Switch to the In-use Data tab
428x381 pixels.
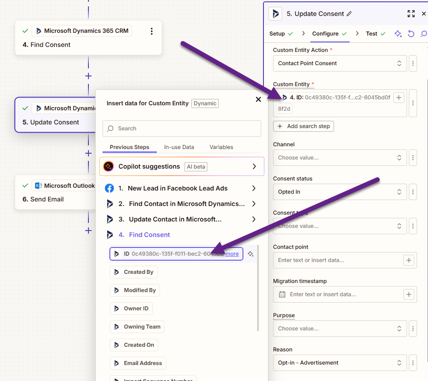179,147
